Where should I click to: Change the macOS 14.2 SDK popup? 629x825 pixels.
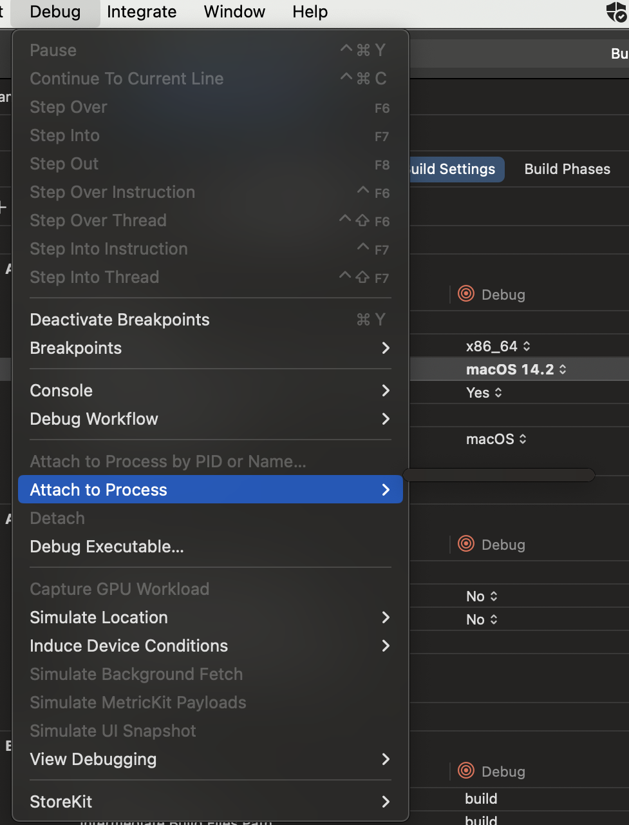[x=516, y=369]
